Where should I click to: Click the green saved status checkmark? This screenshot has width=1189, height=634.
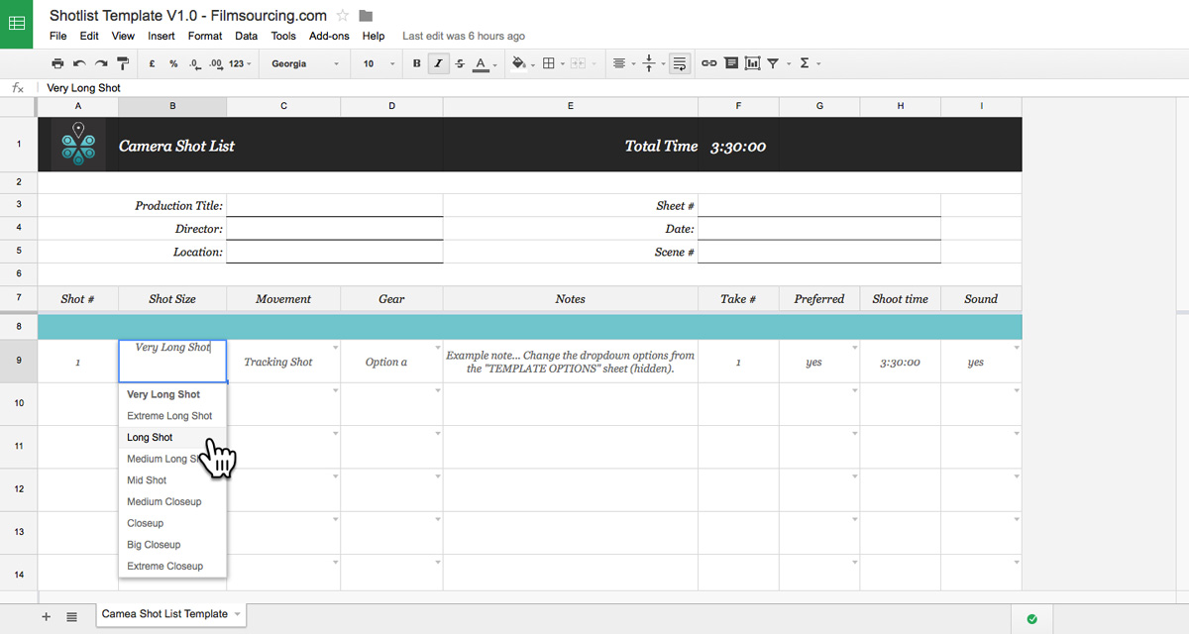1031,619
